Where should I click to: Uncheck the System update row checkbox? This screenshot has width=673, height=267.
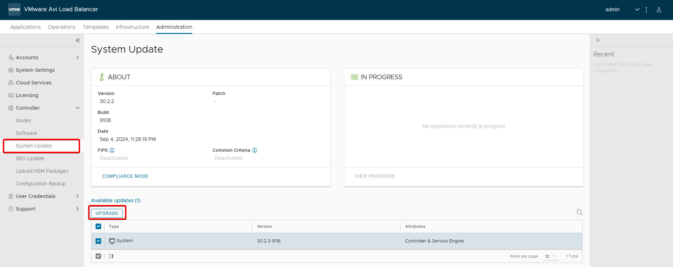(98, 241)
